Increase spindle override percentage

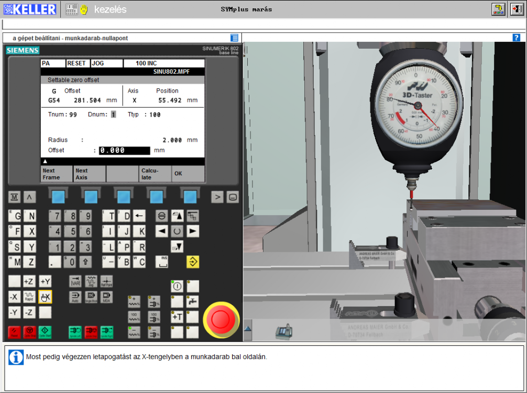coord(154,301)
